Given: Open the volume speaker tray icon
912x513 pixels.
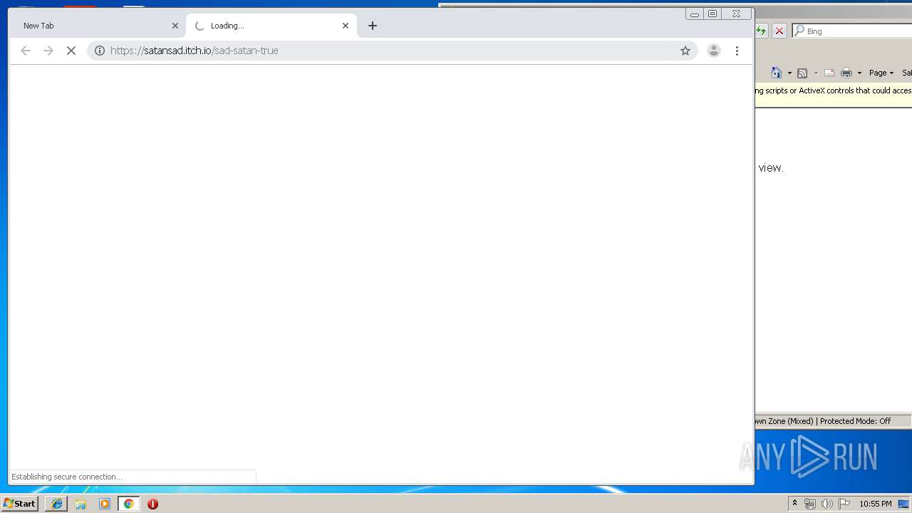Looking at the screenshot, I should [x=827, y=504].
